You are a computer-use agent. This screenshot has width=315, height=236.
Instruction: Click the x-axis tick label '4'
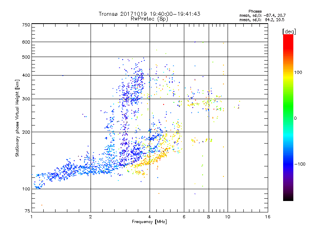coord(150,217)
